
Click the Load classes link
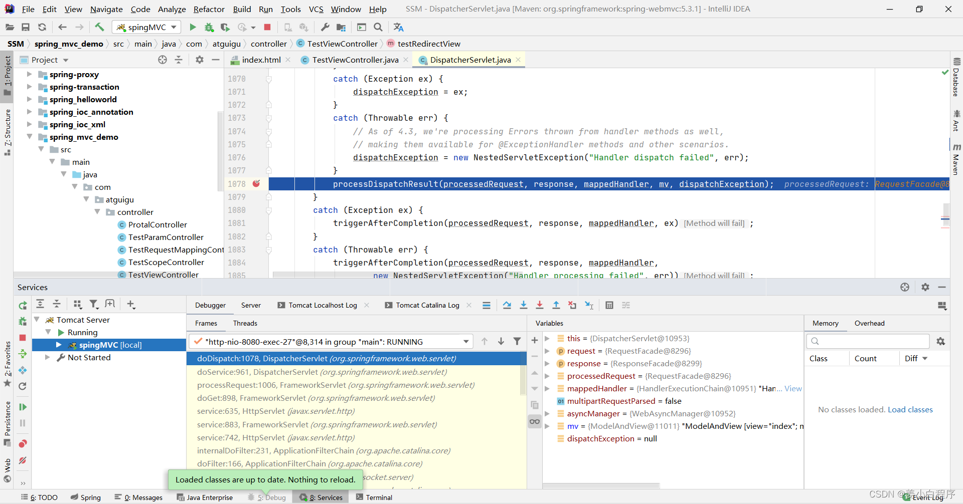(910, 409)
